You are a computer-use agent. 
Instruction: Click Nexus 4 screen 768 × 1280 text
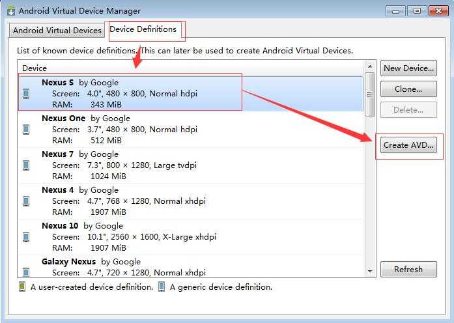tap(128, 201)
